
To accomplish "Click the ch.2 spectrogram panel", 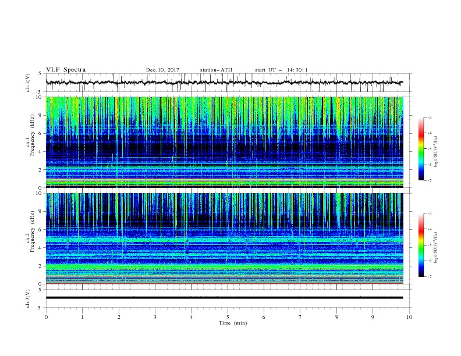I will pos(225,238).
